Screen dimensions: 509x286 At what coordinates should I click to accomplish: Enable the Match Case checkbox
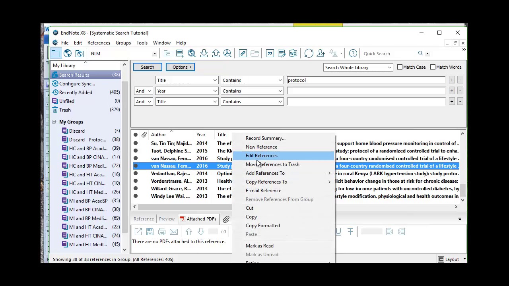pyautogui.click(x=400, y=67)
